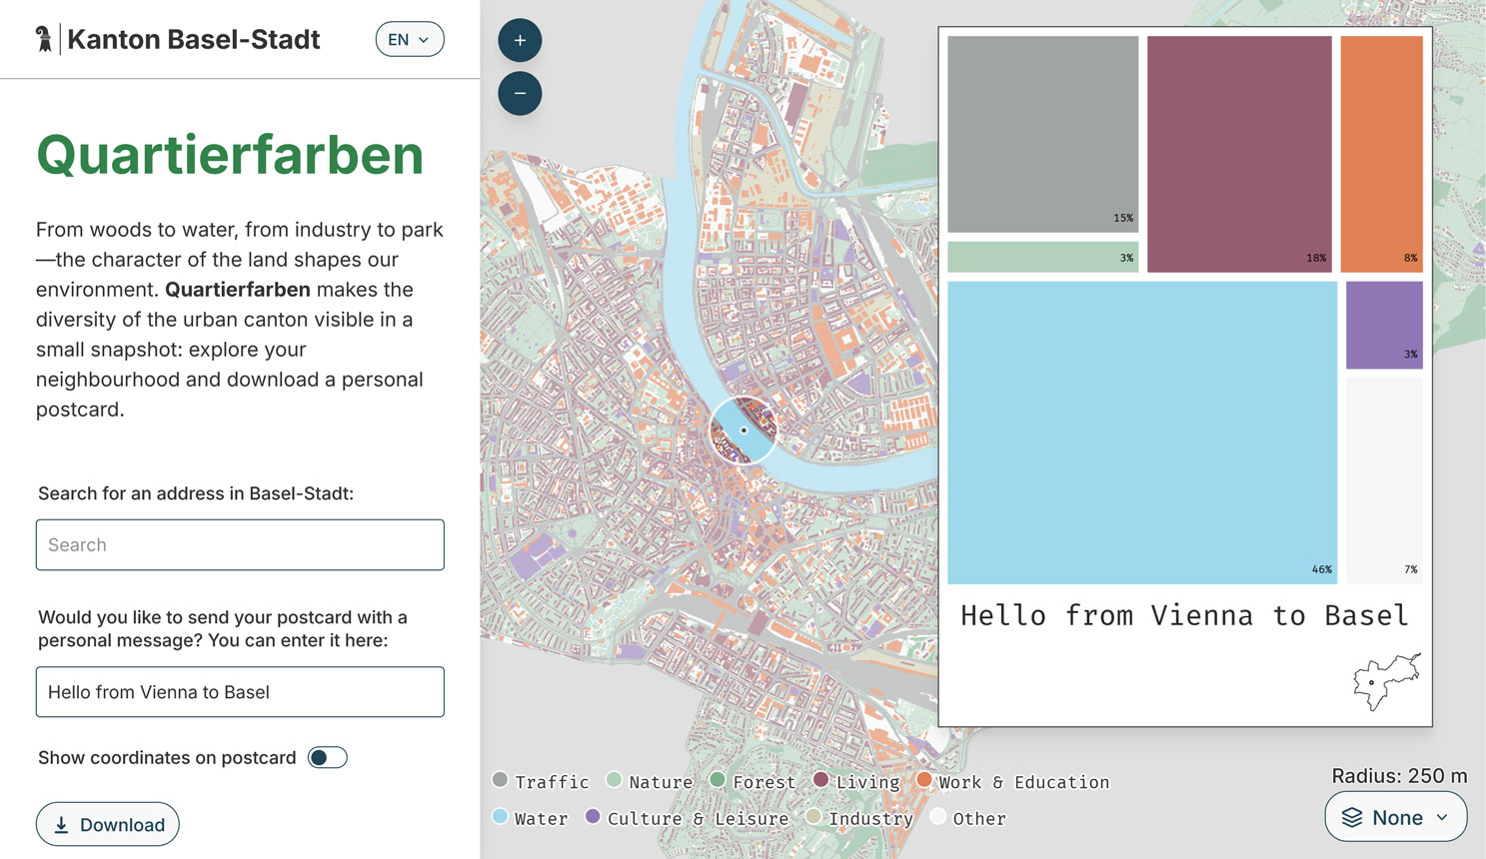
Task: Click the Basel staff coat-of-arms logo
Action: (43, 39)
